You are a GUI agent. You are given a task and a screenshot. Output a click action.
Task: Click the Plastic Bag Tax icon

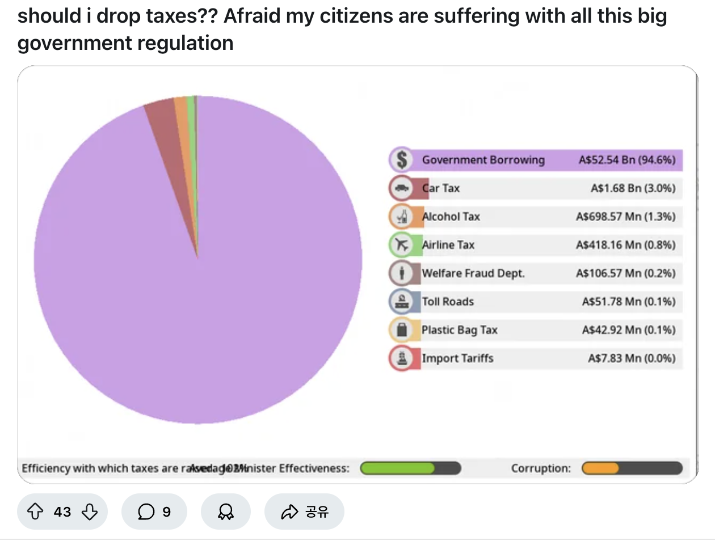402,330
